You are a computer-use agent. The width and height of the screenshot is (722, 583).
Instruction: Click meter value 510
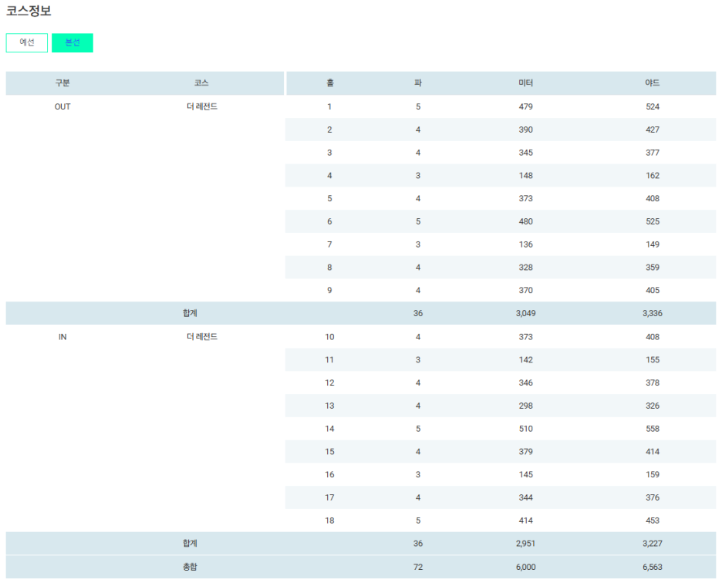coord(525,429)
